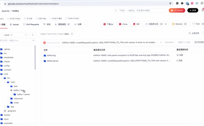The width and height of the screenshot is (204, 126).
Task: Bookmark this page with the star icon
Action: pyautogui.click(x=170, y=3)
